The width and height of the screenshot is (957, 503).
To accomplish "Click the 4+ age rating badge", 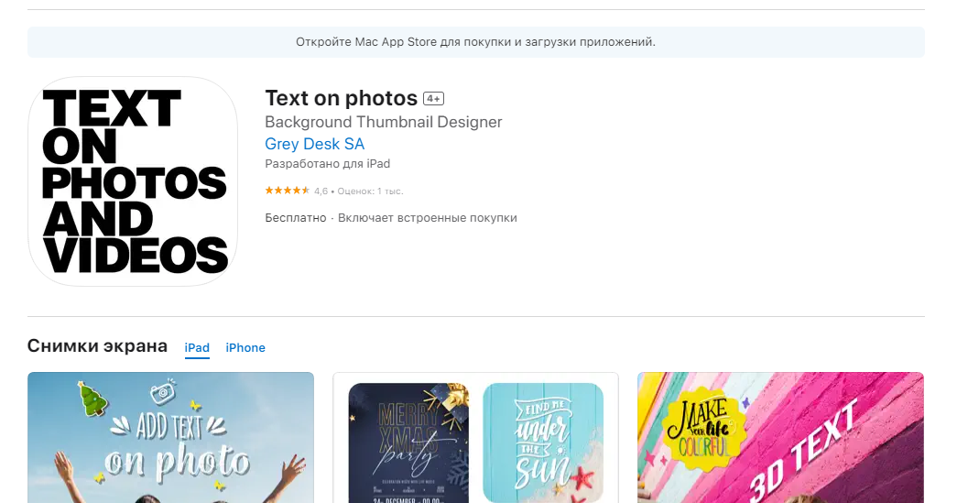I will coord(433,99).
